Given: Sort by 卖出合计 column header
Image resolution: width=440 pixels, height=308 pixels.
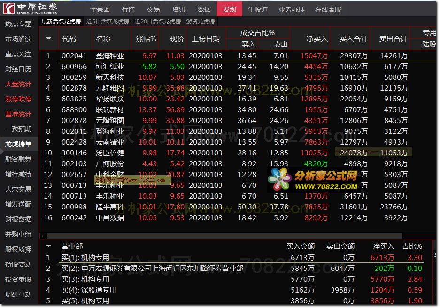Looking at the screenshot, I should coord(393,38).
